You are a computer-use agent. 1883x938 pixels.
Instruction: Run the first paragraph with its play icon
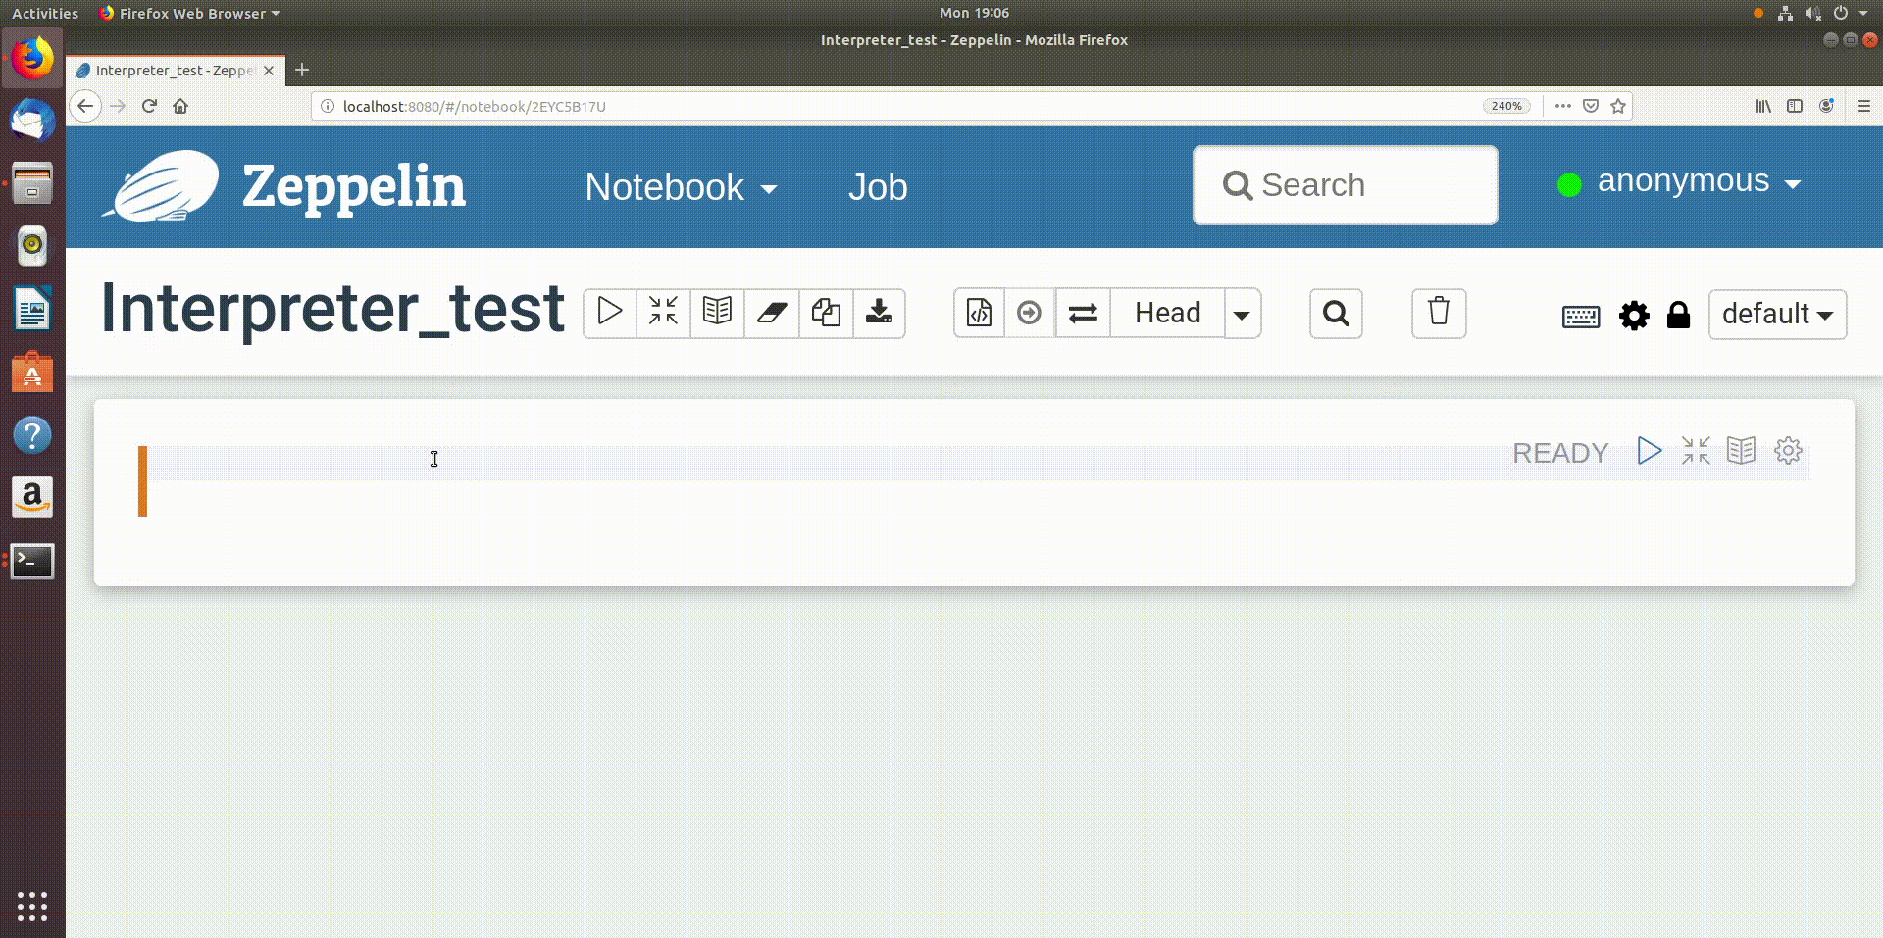[1649, 451]
